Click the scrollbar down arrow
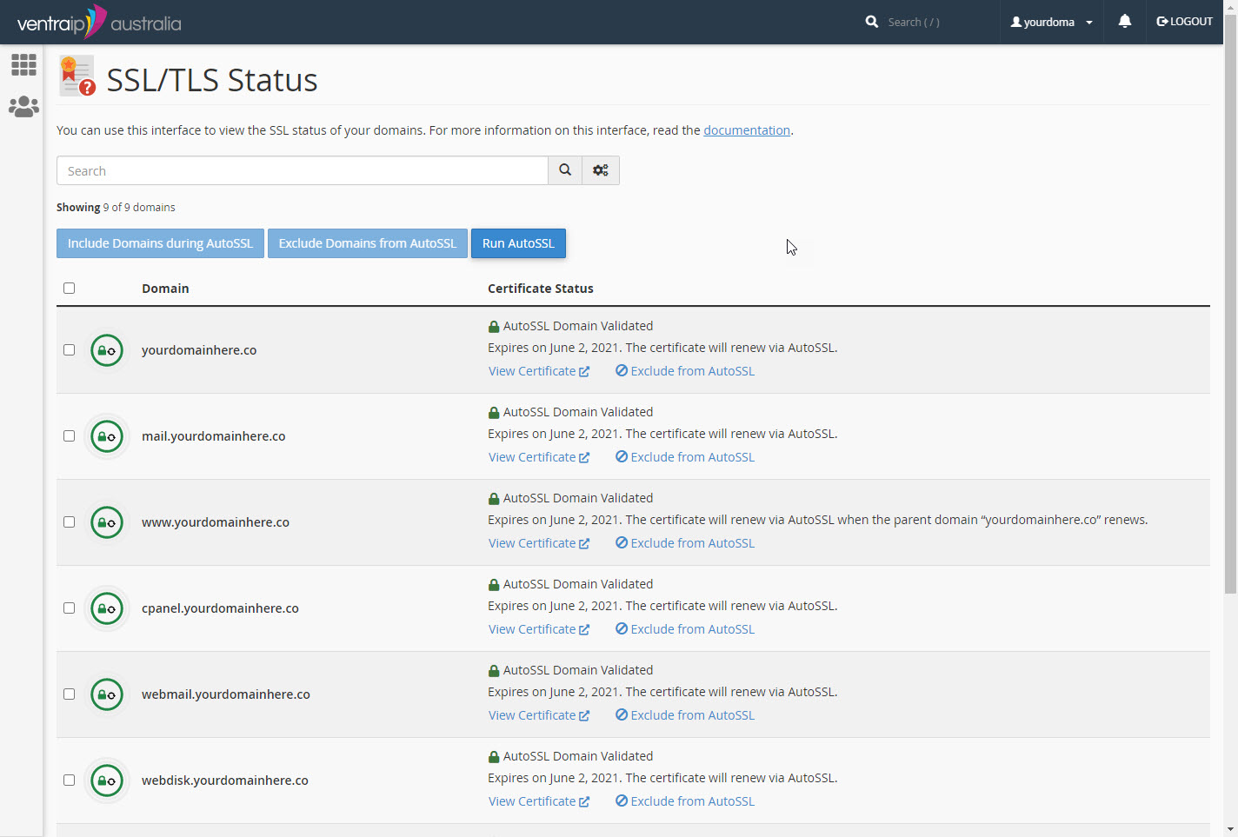 point(1230,829)
